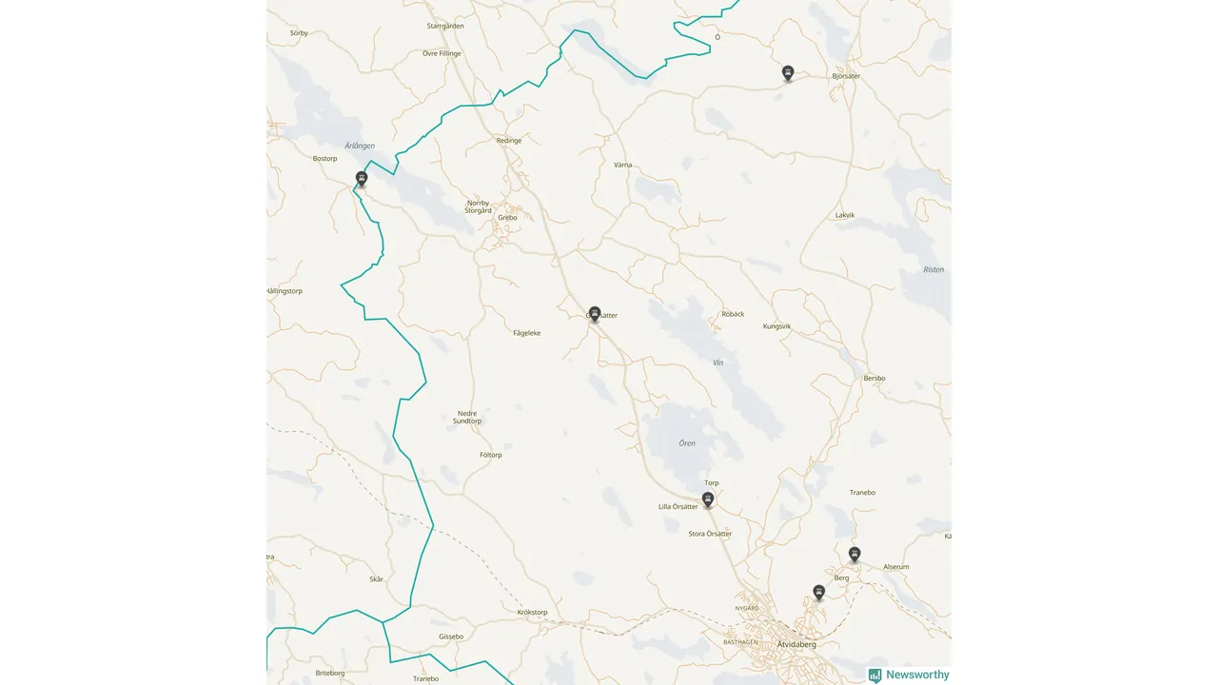Viewport: 1218px width, 685px height.
Task: Select the Bersbo place label
Action: pyautogui.click(x=874, y=379)
